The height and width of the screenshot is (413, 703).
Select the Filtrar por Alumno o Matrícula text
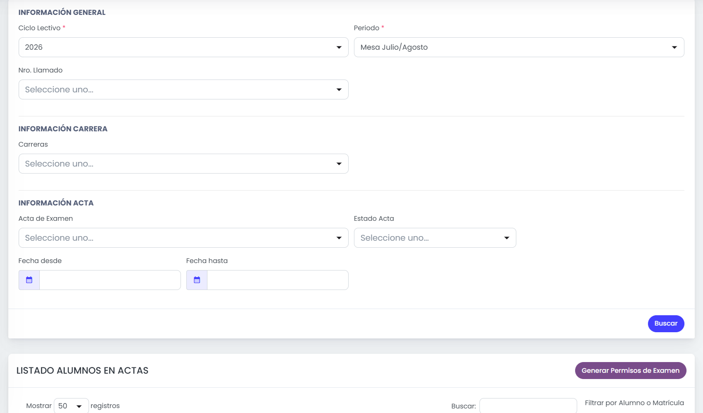(634, 403)
